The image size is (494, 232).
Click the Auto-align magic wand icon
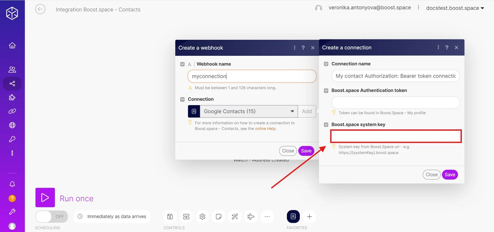pos(235,217)
